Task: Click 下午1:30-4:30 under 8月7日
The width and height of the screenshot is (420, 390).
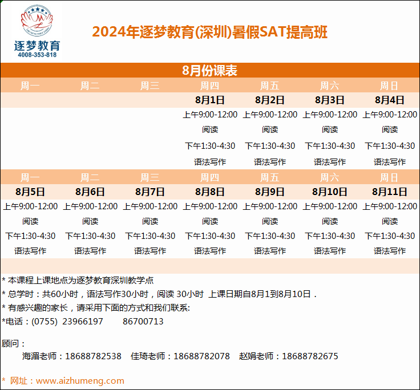Action: point(150,236)
